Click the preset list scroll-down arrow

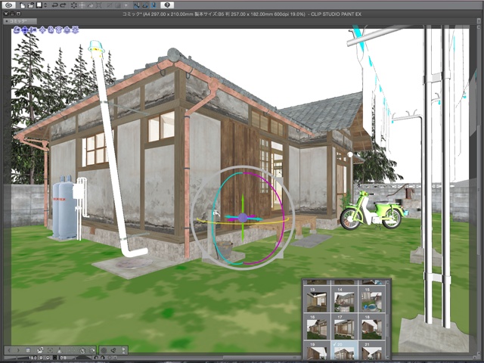coord(388,358)
